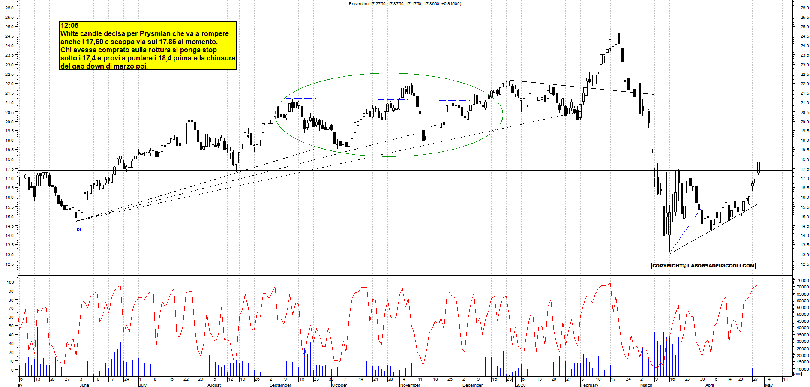Click the 10000 value on the volume scale
This screenshot has width=810, height=387.
click(x=803, y=369)
